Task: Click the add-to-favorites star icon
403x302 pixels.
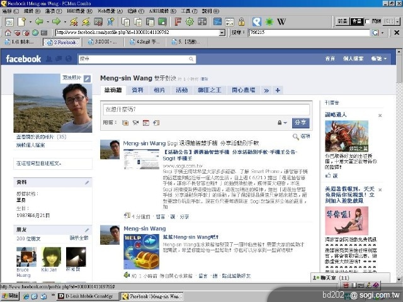Action: click(111, 22)
